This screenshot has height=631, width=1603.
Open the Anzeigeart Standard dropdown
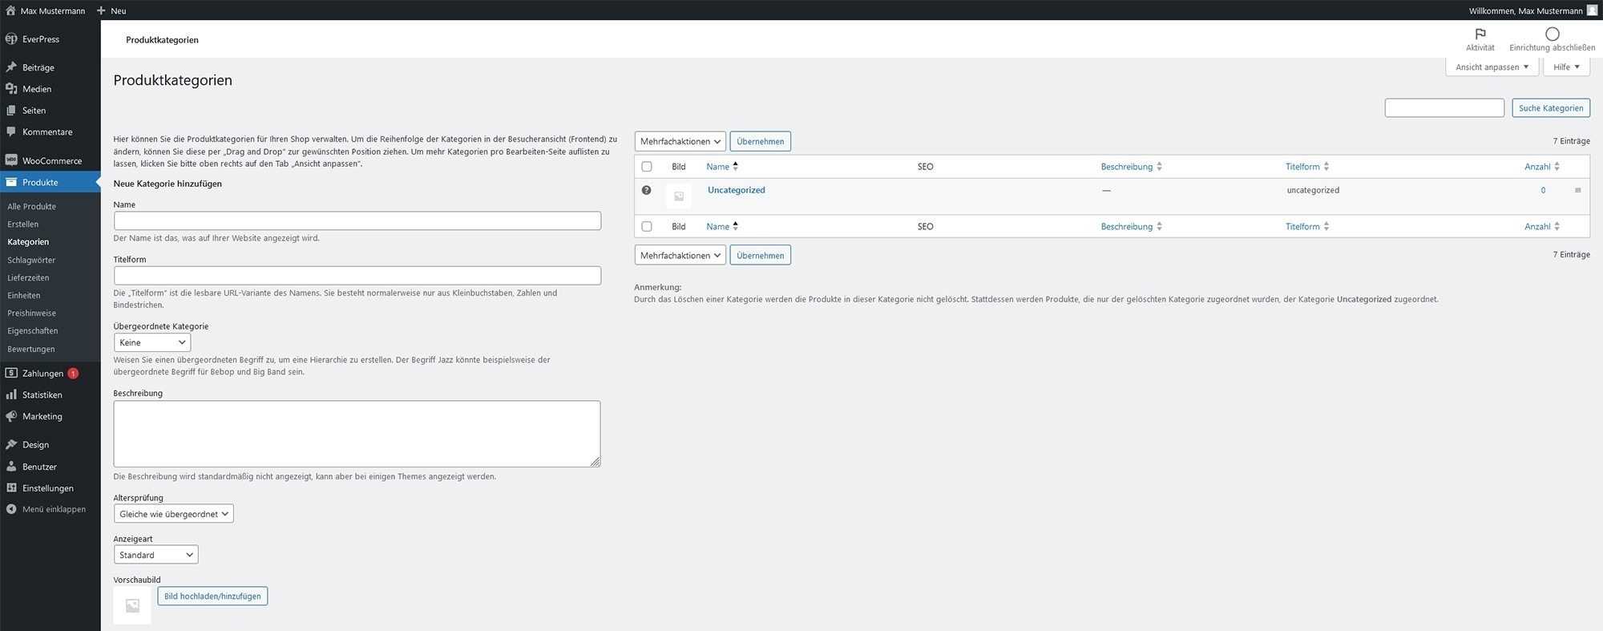coord(155,555)
